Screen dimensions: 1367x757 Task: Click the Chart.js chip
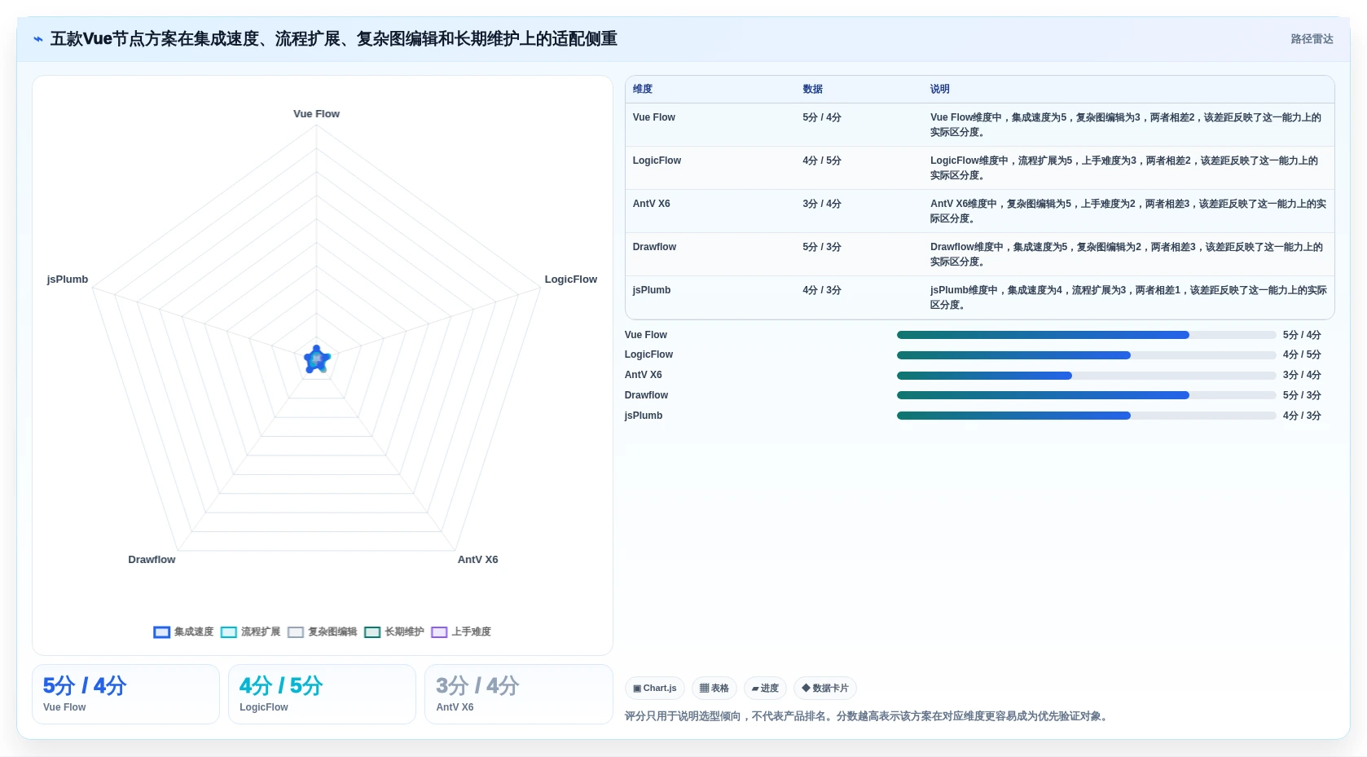coord(655,689)
